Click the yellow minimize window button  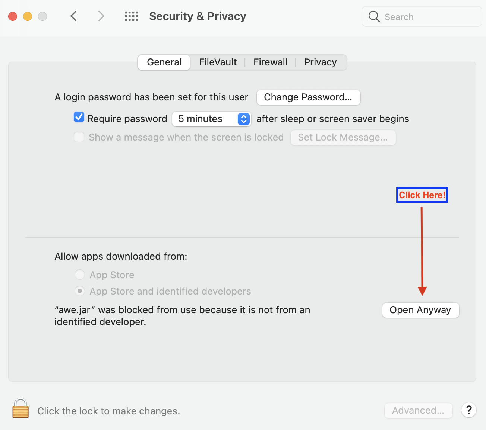[x=28, y=16]
